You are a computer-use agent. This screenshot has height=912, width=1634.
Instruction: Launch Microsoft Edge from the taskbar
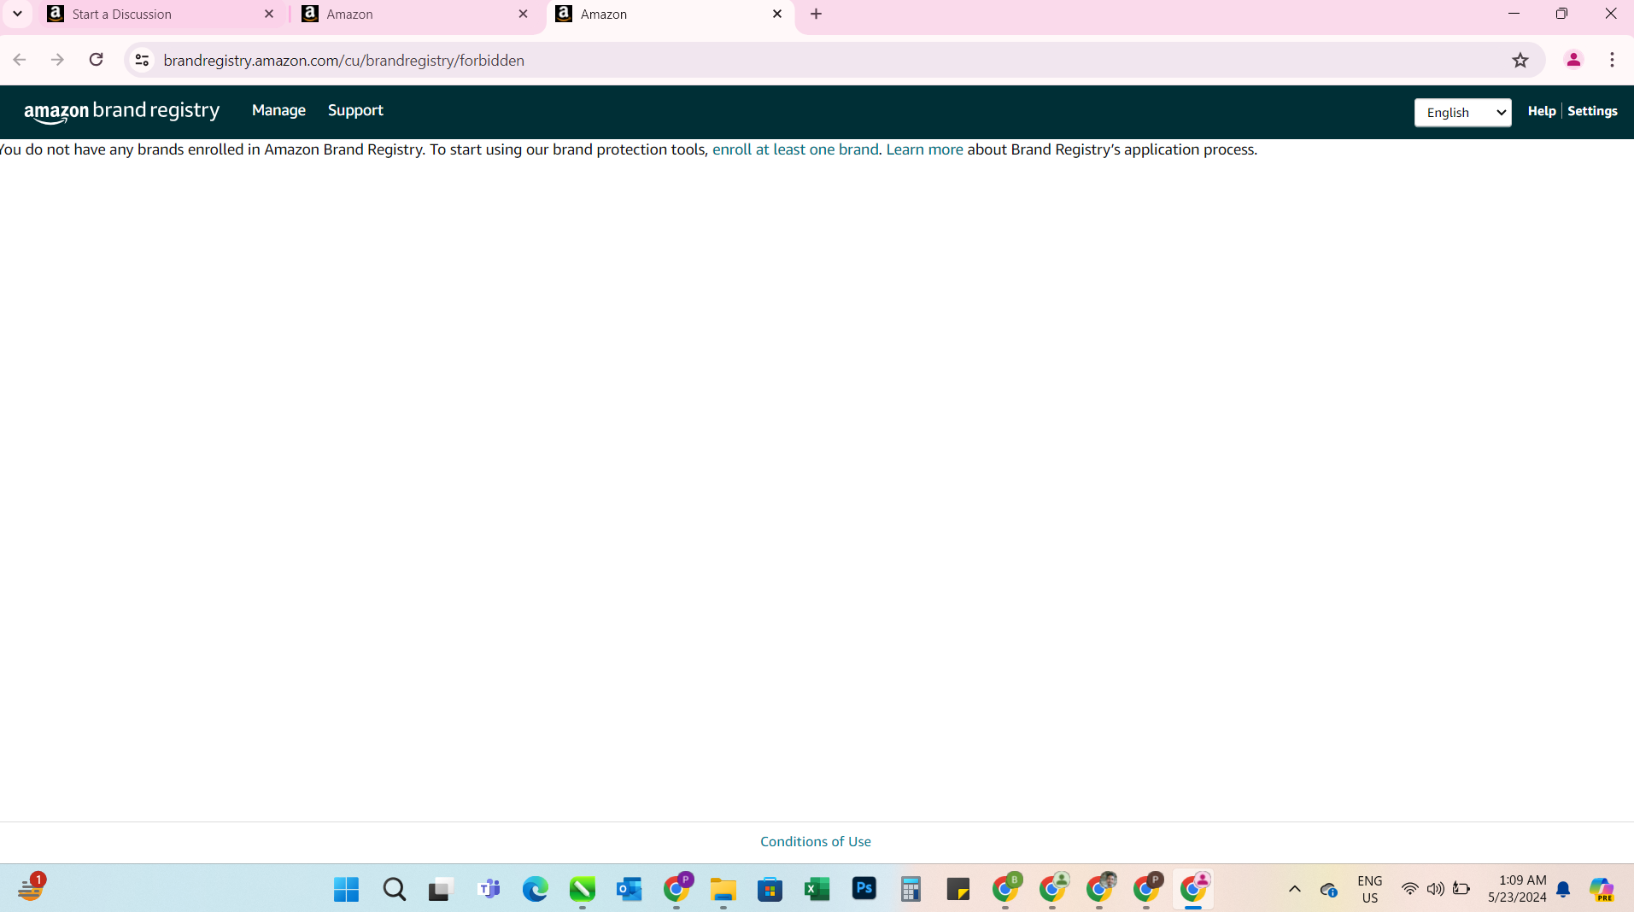pos(536,889)
